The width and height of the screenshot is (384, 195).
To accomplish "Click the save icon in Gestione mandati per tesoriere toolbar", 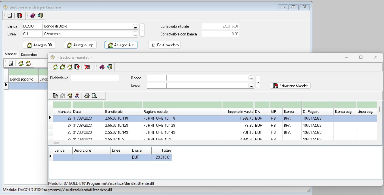I will pos(10,16).
